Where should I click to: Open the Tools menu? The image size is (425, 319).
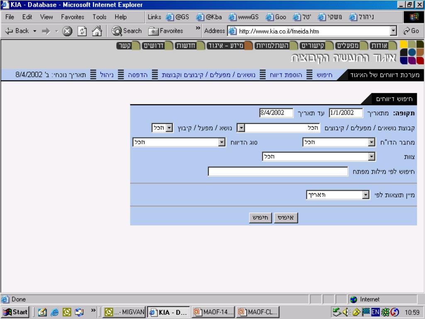(100, 17)
